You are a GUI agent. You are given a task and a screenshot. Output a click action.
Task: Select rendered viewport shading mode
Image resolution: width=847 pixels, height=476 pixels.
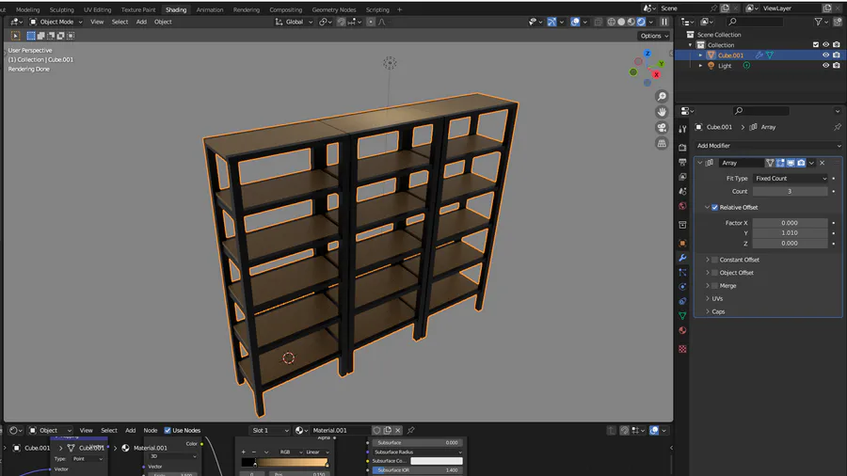point(641,23)
